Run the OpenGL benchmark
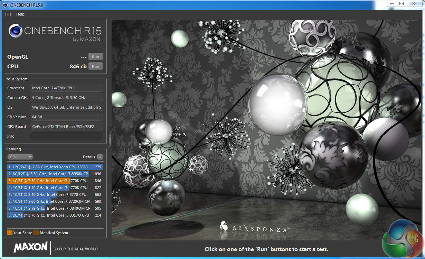This screenshot has height=259, width=425. [96, 57]
